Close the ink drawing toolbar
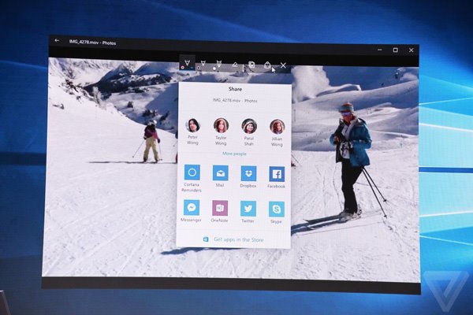The height and width of the screenshot is (315, 473). (x=283, y=65)
